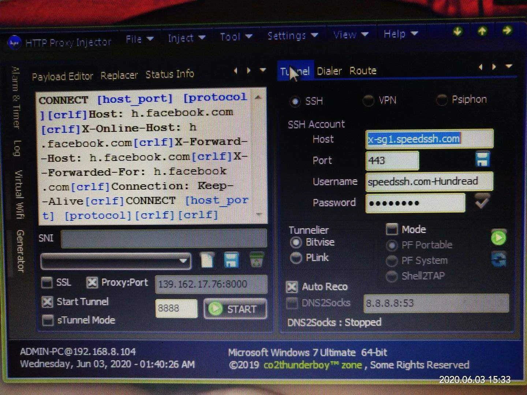Open the Settings menu
This screenshot has height=395, width=527.
293,35
